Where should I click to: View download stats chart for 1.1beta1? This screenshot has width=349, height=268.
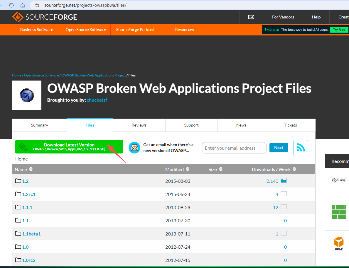tap(284, 233)
